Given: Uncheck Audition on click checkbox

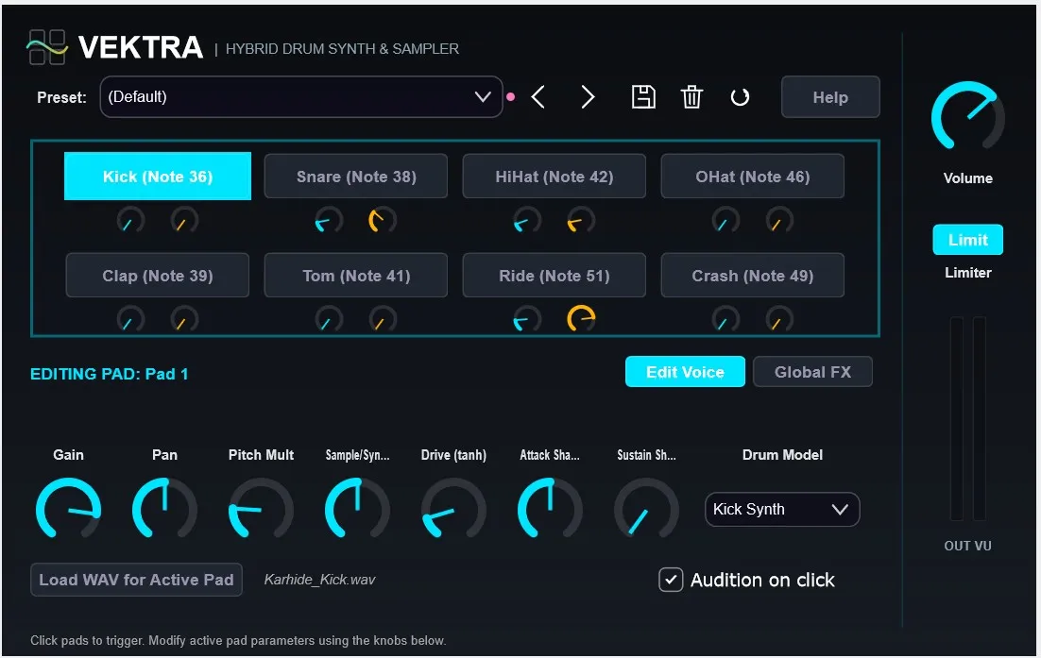Looking at the screenshot, I should 671,580.
